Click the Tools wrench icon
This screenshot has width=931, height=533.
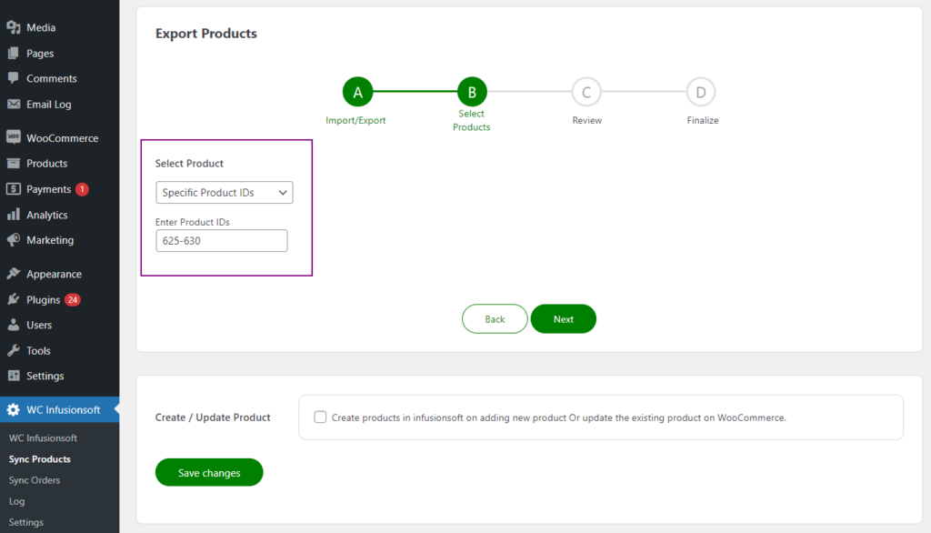coord(13,350)
